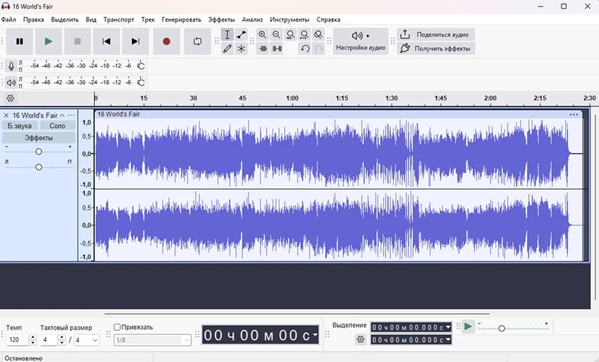Fit project to width zoom icon
The image size is (599, 362).
pos(304,35)
